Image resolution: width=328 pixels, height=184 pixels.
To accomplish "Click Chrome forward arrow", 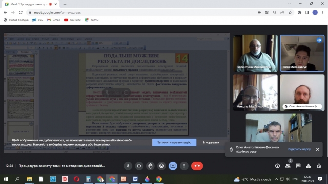I will (13, 12).
